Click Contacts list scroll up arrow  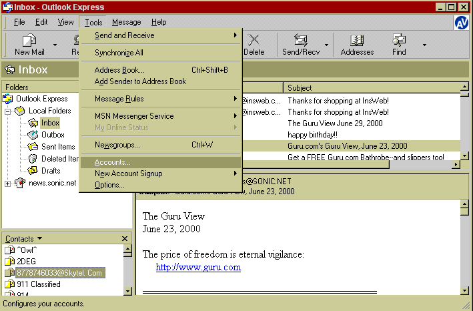127,249
